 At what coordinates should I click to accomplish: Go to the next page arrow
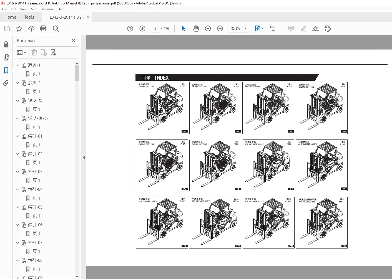pos(142,29)
